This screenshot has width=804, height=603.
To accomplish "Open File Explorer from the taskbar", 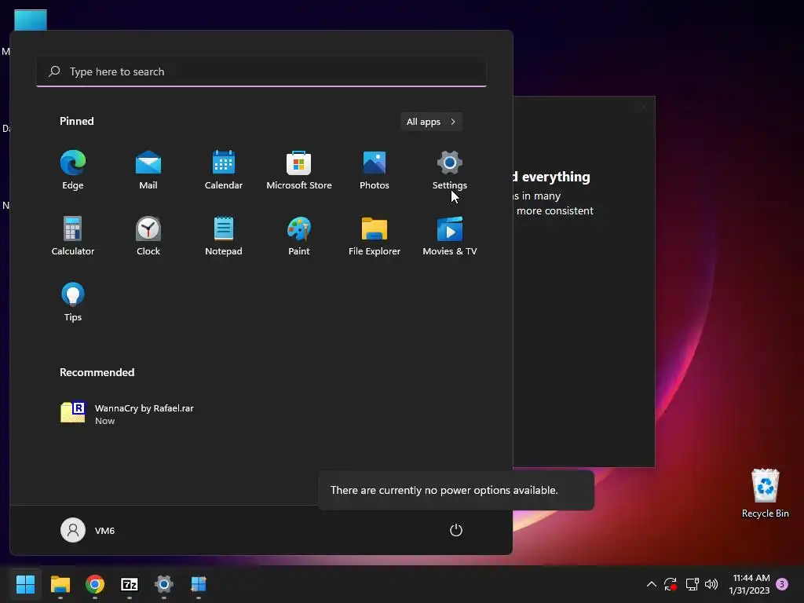I will [x=60, y=584].
